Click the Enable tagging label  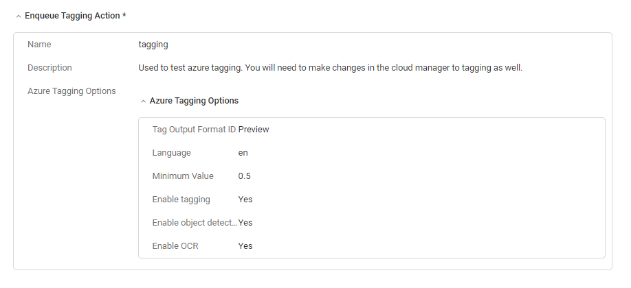(x=181, y=200)
